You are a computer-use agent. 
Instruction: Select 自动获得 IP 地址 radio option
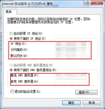coord(11,33)
